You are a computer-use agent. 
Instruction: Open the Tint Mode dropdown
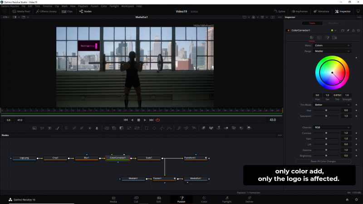click(333, 104)
